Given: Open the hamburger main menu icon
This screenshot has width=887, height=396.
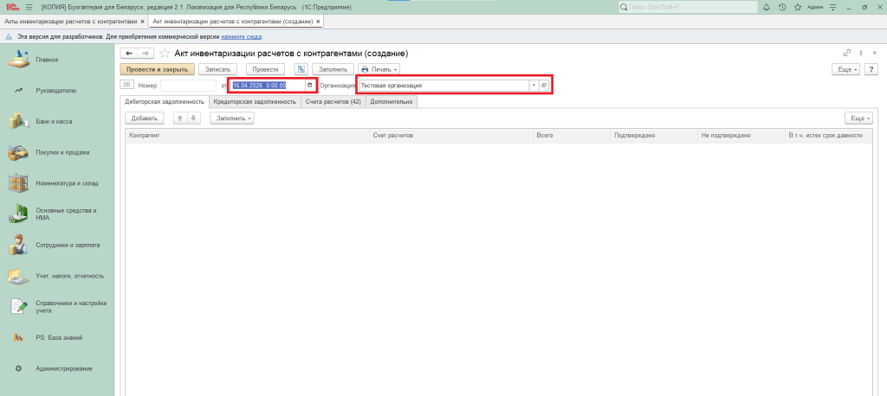Looking at the screenshot, I should 29,7.
